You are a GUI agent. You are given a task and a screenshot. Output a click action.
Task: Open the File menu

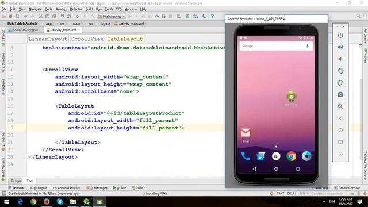coord(4,9)
